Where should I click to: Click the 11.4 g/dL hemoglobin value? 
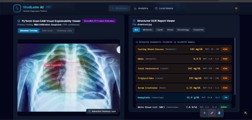tap(193, 97)
